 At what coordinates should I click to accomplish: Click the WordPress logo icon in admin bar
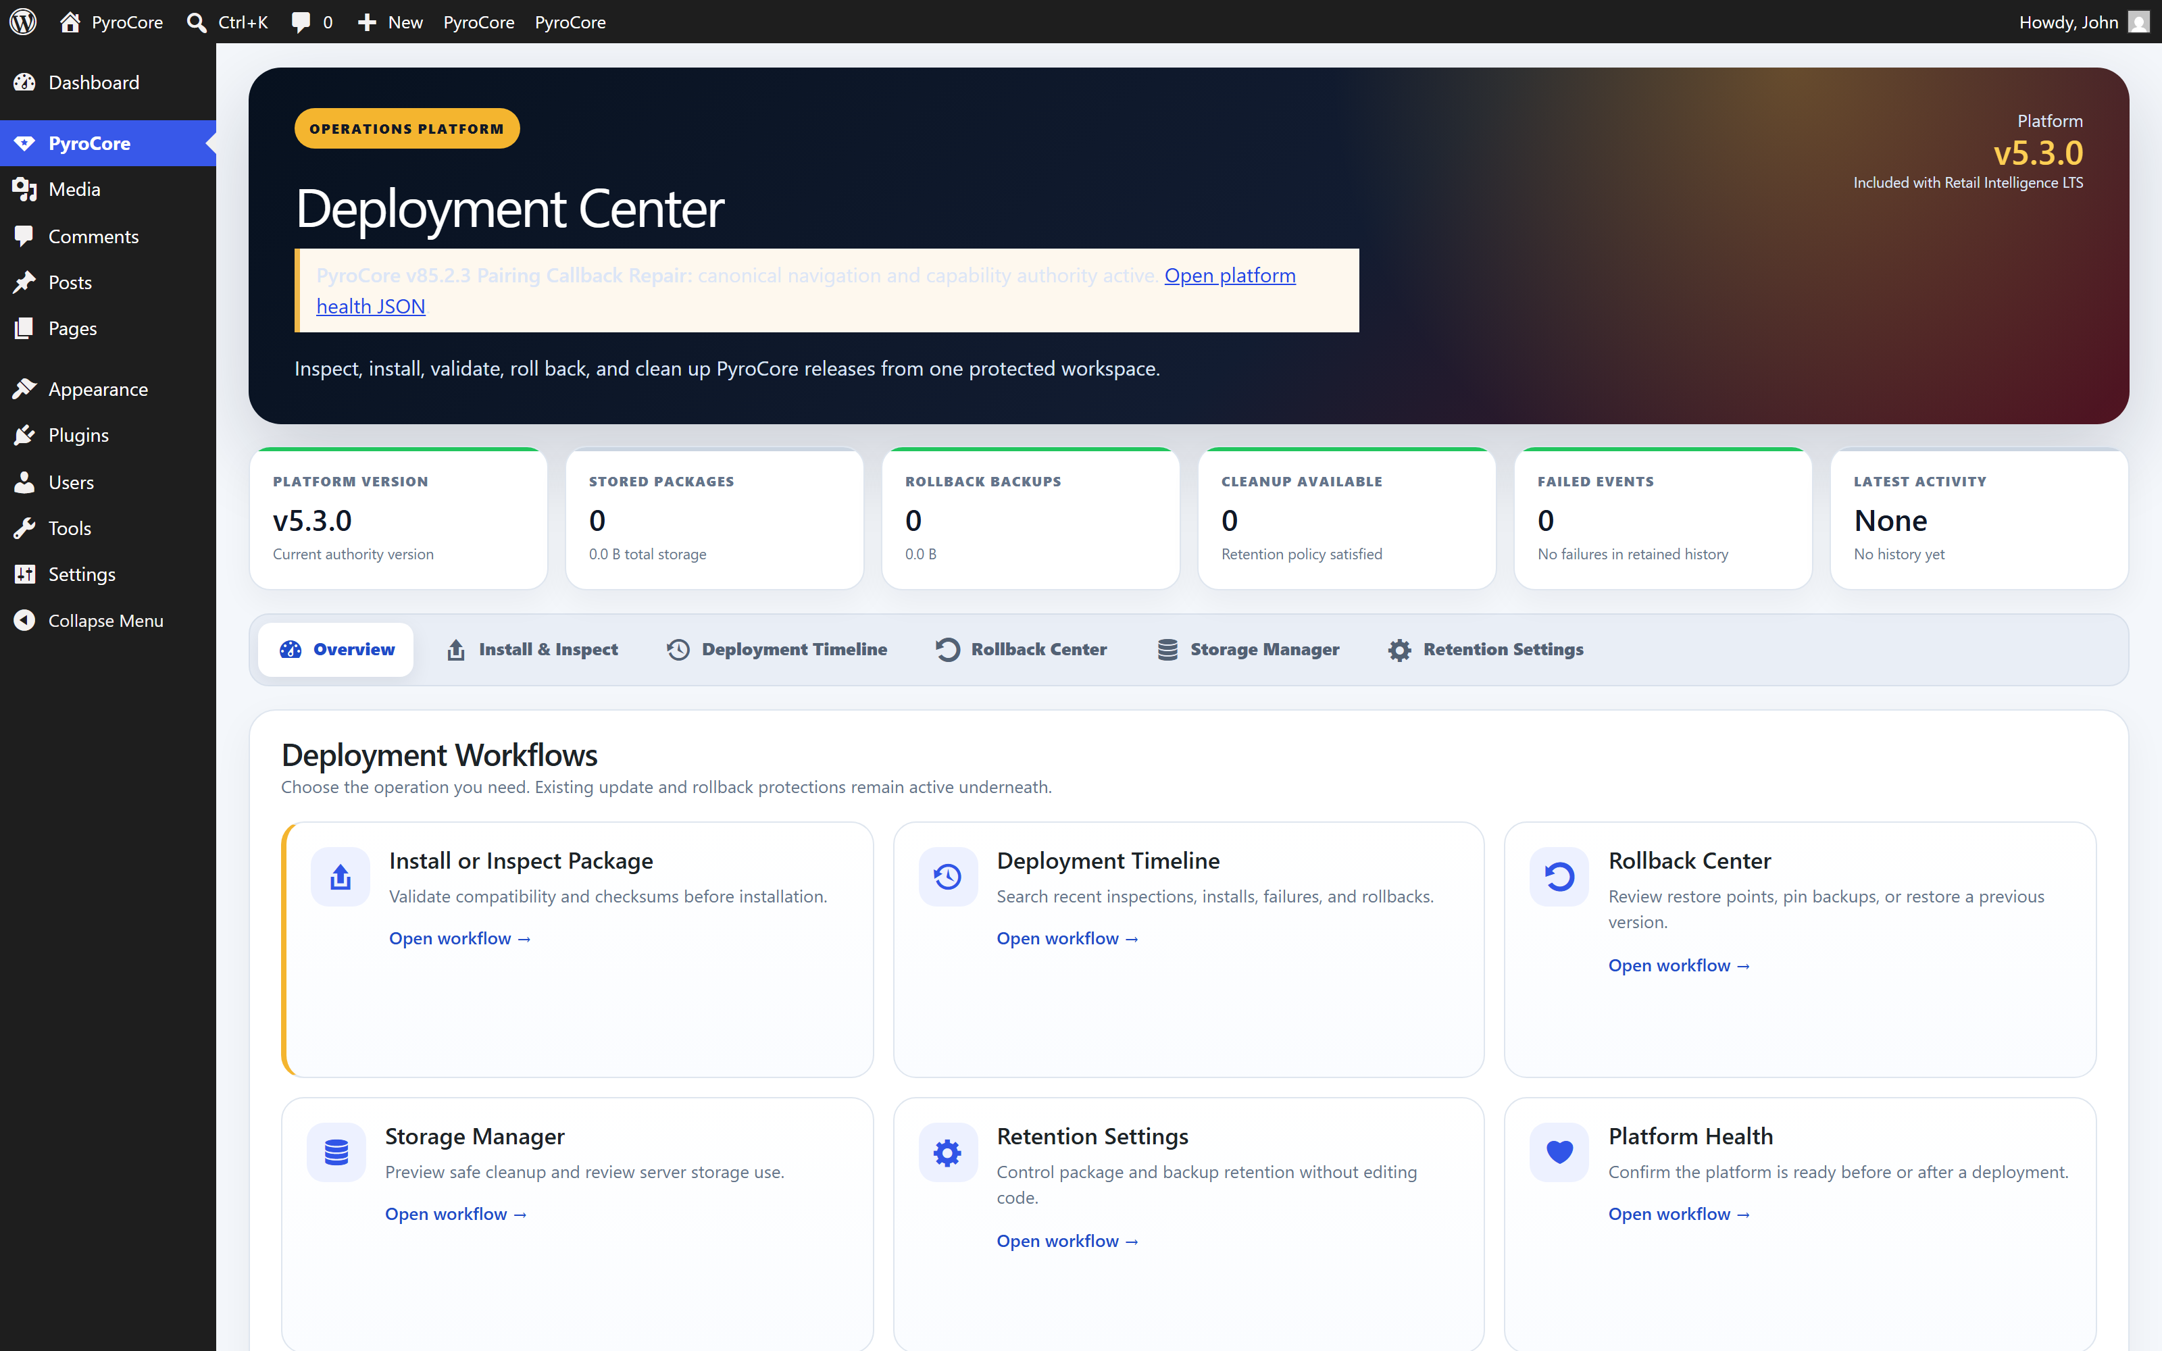(x=23, y=22)
